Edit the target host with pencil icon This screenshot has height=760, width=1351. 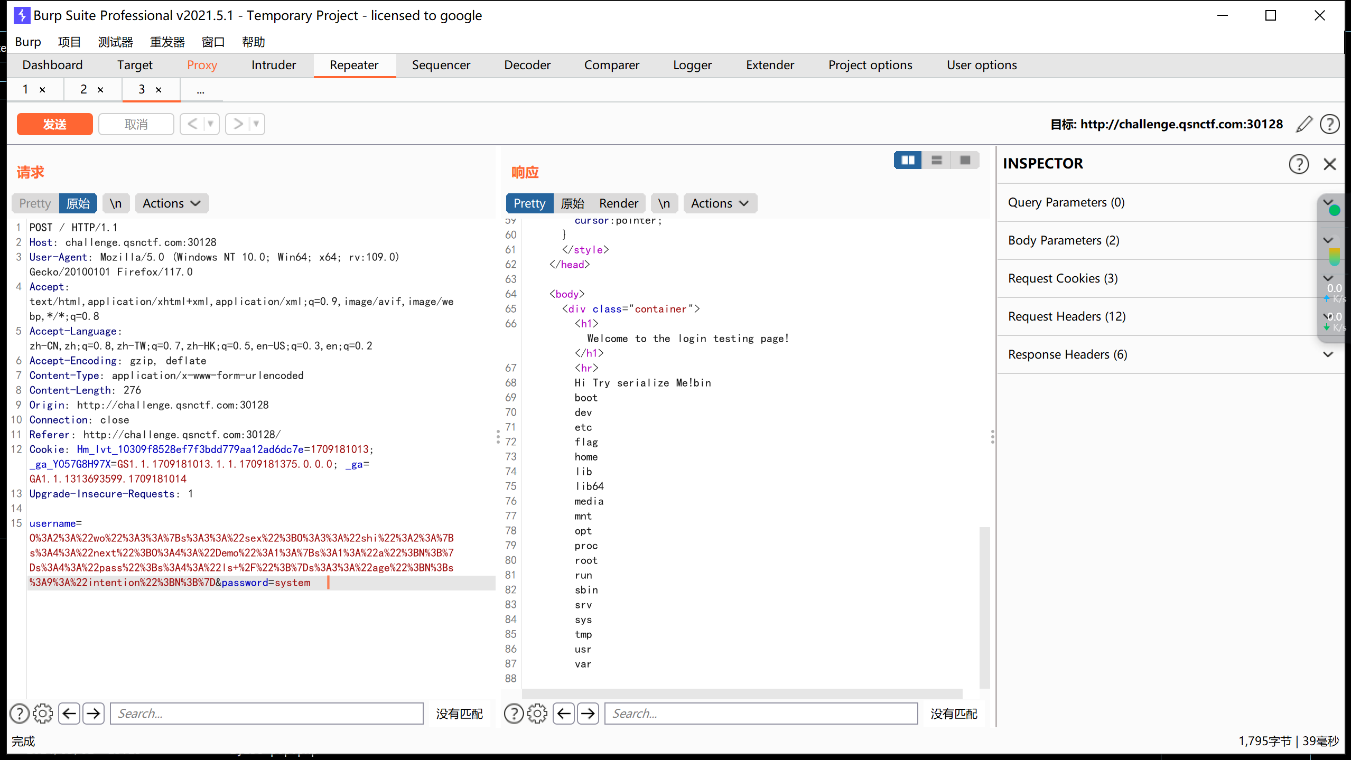point(1304,124)
